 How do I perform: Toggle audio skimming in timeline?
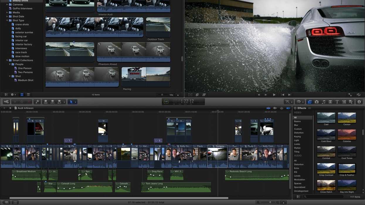(x=275, y=108)
